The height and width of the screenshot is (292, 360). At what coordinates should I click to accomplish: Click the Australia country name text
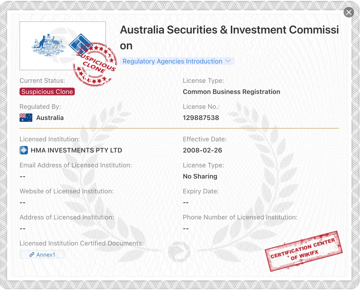coord(50,118)
